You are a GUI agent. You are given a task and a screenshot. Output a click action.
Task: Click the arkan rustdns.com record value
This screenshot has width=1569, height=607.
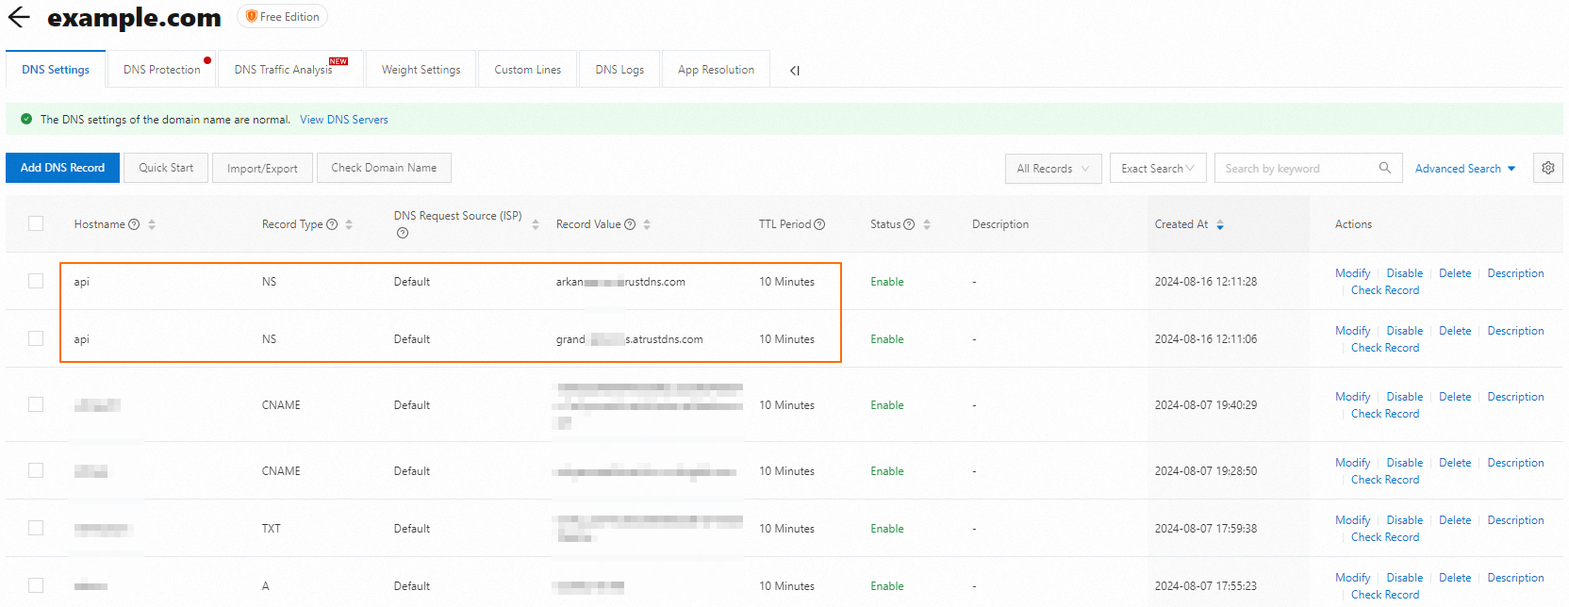pyautogui.click(x=620, y=282)
